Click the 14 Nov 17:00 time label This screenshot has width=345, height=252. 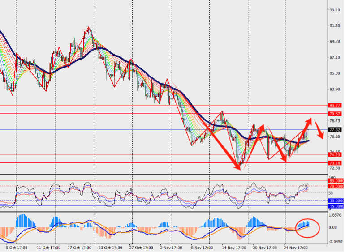click(234, 248)
